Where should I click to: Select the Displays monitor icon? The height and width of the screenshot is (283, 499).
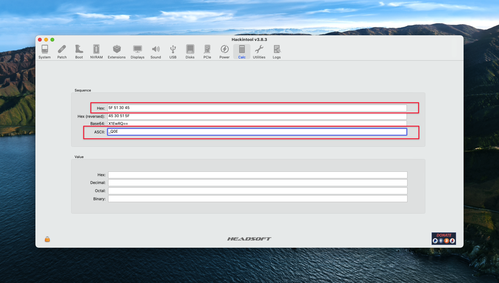tap(137, 52)
